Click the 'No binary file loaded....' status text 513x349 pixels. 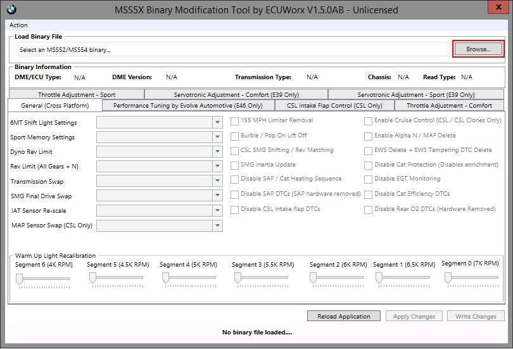coord(257,333)
